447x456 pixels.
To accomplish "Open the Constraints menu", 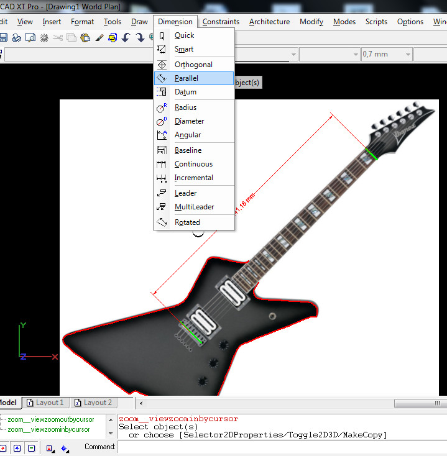I will click(x=221, y=22).
